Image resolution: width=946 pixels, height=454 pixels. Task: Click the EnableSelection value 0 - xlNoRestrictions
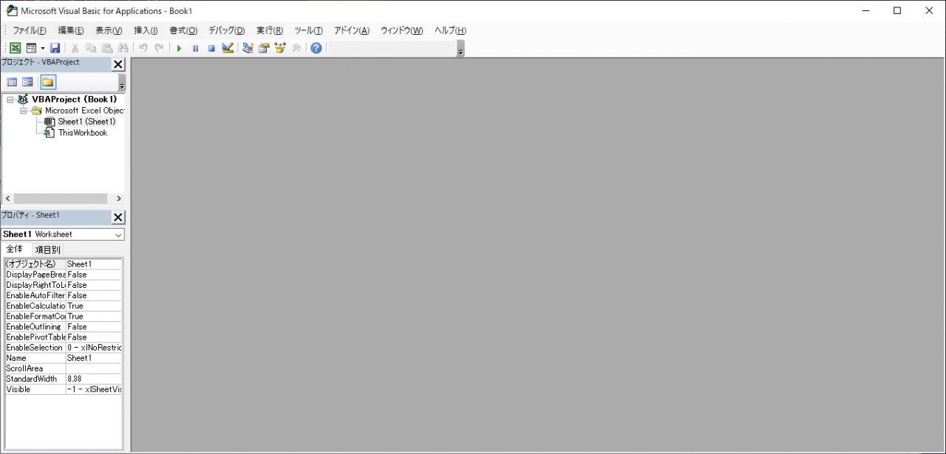[94, 347]
